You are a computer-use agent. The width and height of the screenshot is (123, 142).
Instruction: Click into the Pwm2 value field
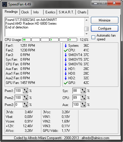coord(19,98)
